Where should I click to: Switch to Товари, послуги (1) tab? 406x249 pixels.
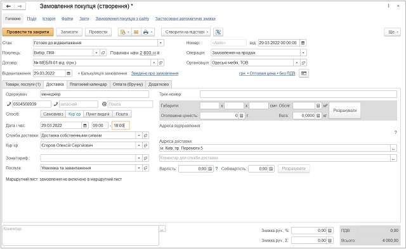coord(23,85)
